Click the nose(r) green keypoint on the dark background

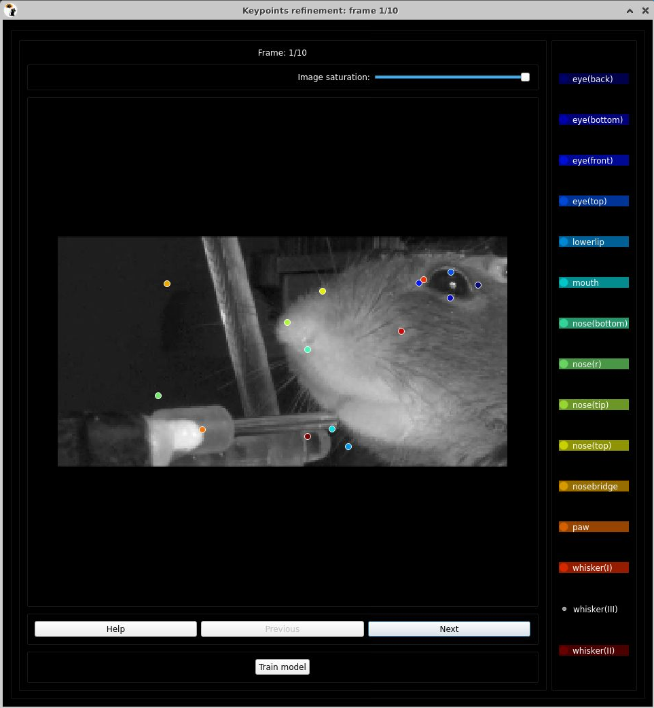pos(158,395)
